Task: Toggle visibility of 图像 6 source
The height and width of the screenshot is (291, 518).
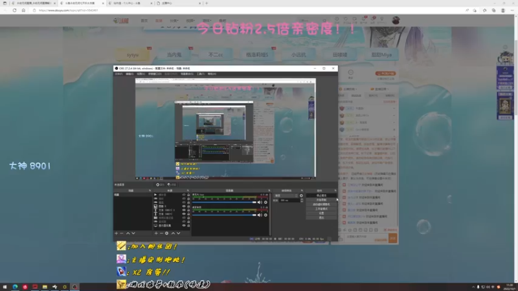Action: (x=184, y=206)
